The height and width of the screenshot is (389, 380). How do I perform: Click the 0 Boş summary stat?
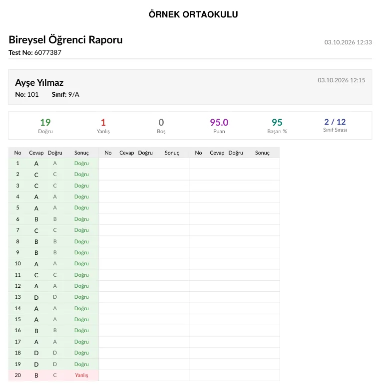pos(161,126)
